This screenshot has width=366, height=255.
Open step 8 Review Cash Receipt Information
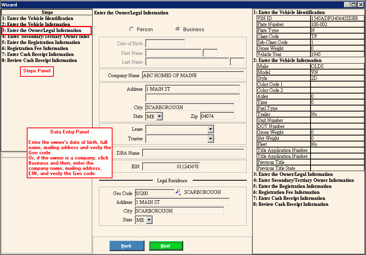[39, 60]
